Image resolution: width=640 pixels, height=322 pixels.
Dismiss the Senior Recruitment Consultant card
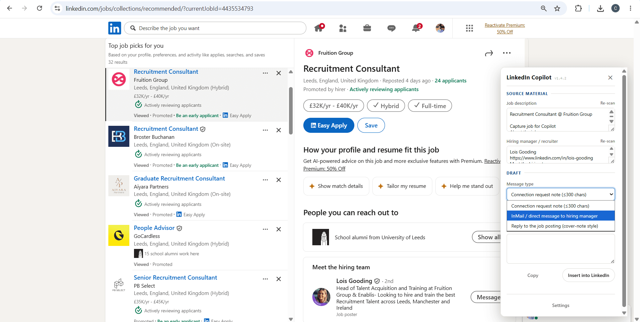[x=279, y=279]
